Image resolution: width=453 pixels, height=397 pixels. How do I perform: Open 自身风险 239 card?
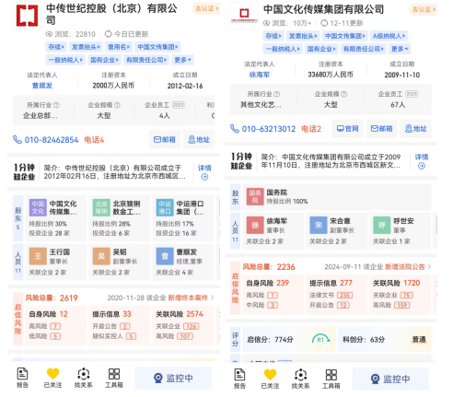coord(273,295)
